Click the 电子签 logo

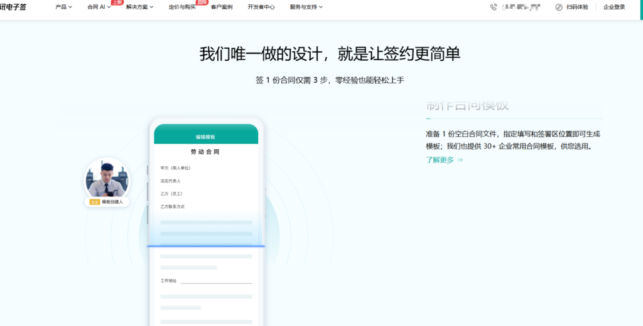pyautogui.click(x=13, y=7)
